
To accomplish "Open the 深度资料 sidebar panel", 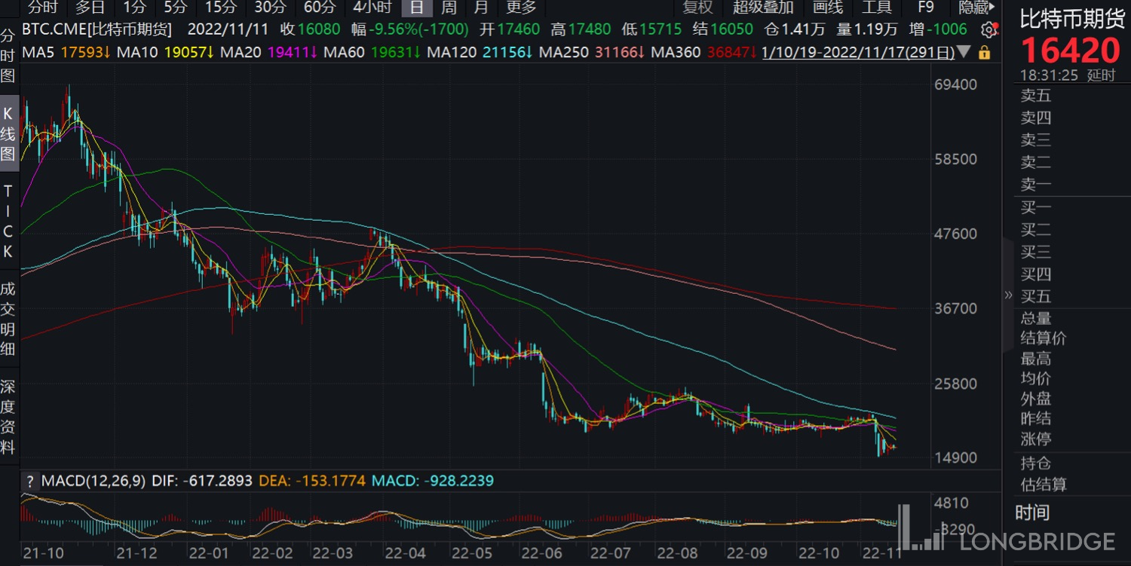I will [8, 417].
